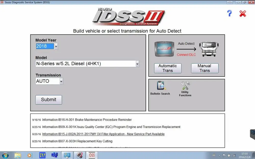Screen dimensions: 255x159
Task: Click the network signal indicator in tray
Action: click(234, 155)
